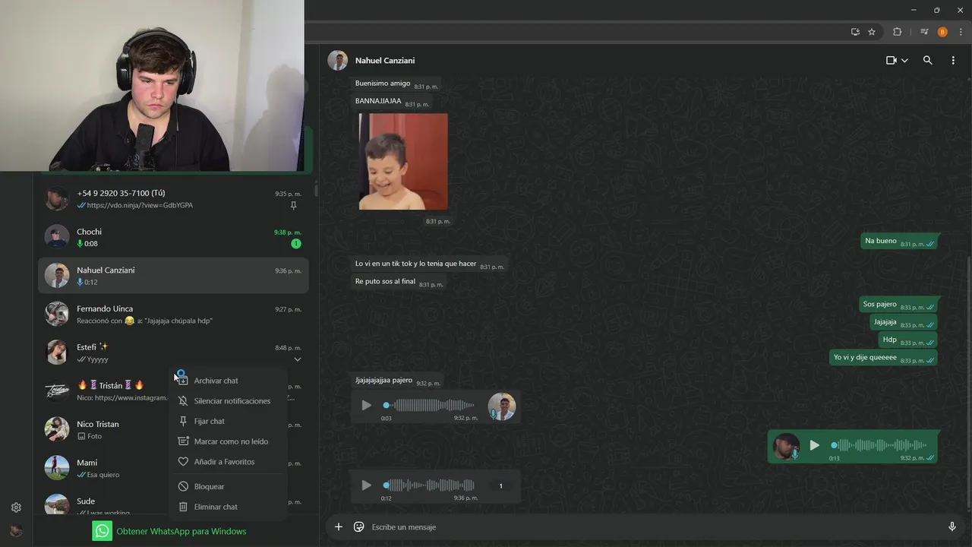Click the Escribe un mensaje input field
Screen dimensions: 972x547
click(653, 526)
